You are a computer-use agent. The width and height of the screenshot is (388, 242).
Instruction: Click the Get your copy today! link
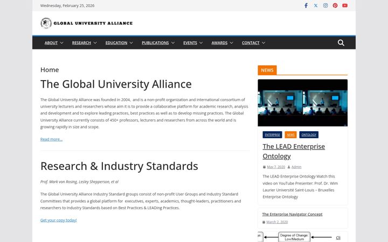pyautogui.click(x=58, y=220)
